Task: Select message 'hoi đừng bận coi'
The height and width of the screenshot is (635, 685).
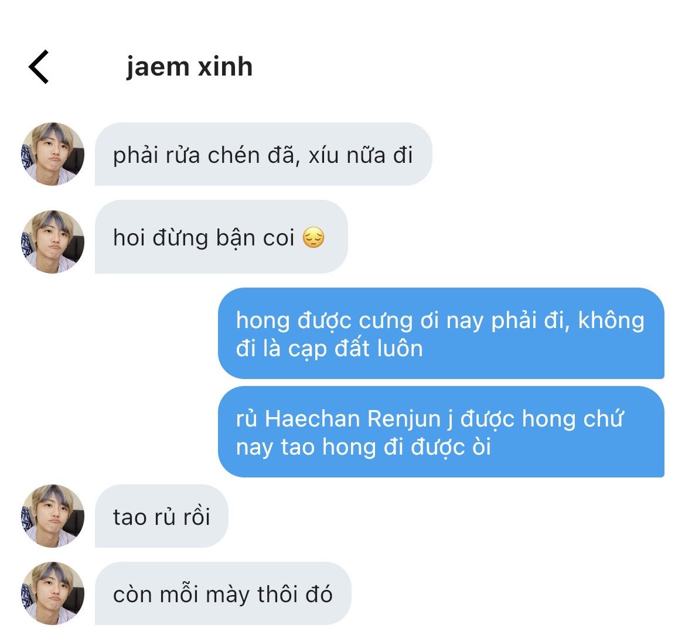Action: pyautogui.click(x=221, y=237)
